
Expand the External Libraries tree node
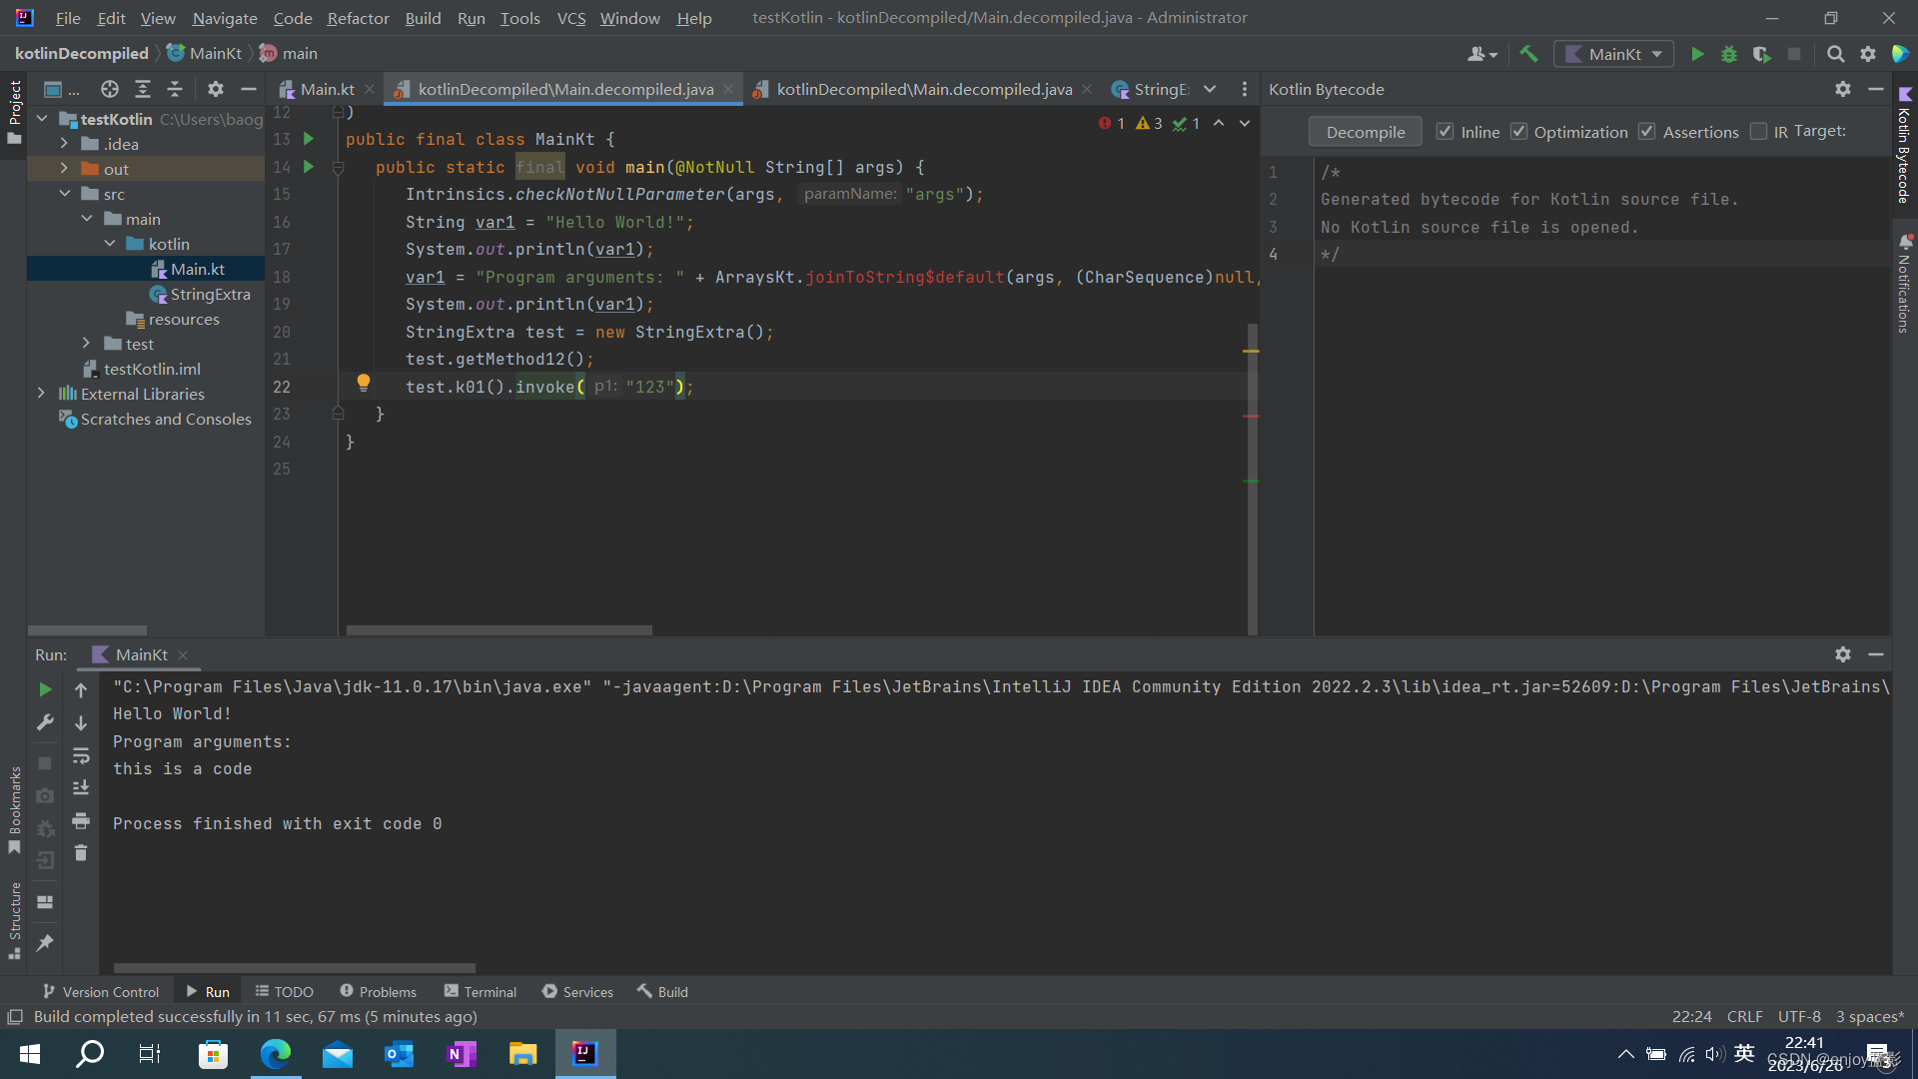click(x=41, y=394)
